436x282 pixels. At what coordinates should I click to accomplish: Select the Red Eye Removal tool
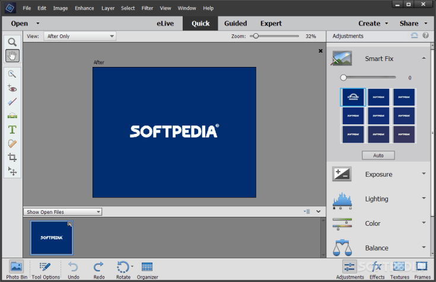coord(12,88)
